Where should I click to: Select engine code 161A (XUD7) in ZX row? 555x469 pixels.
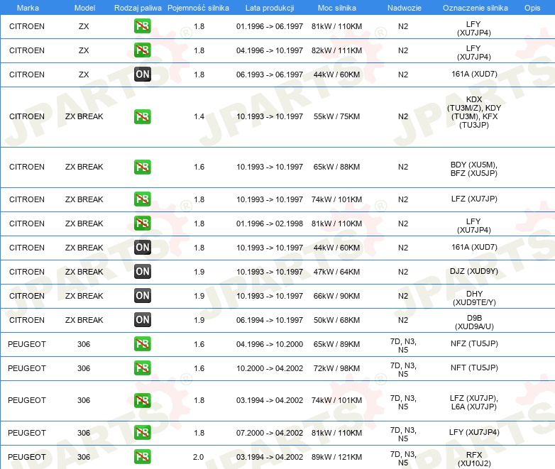474,74
